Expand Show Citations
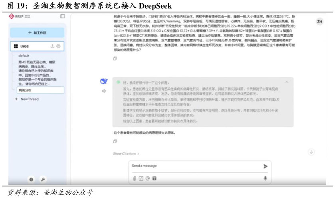The width and height of the screenshot is (335, 198). pos(126,154)
